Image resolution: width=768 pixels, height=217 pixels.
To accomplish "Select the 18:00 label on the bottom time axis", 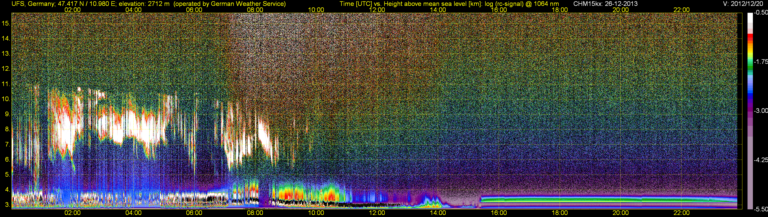I will [560, 213].
